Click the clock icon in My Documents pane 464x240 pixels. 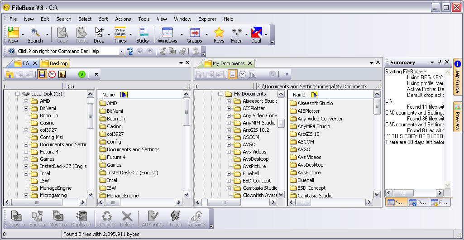243,74
